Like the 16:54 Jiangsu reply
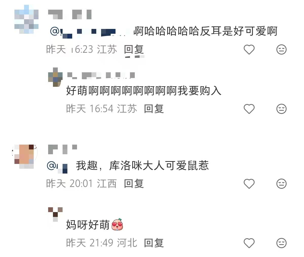 249,109
